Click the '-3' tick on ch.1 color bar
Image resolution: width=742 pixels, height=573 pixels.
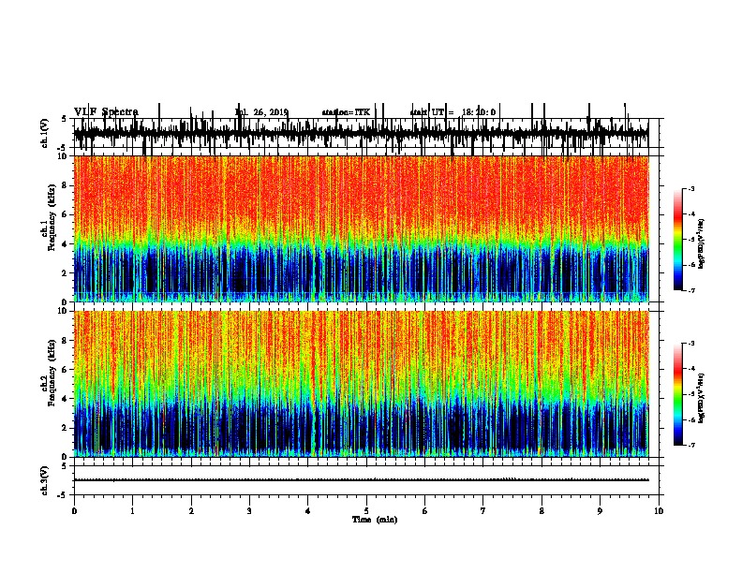pyautogui.click(x=691, y=188)
